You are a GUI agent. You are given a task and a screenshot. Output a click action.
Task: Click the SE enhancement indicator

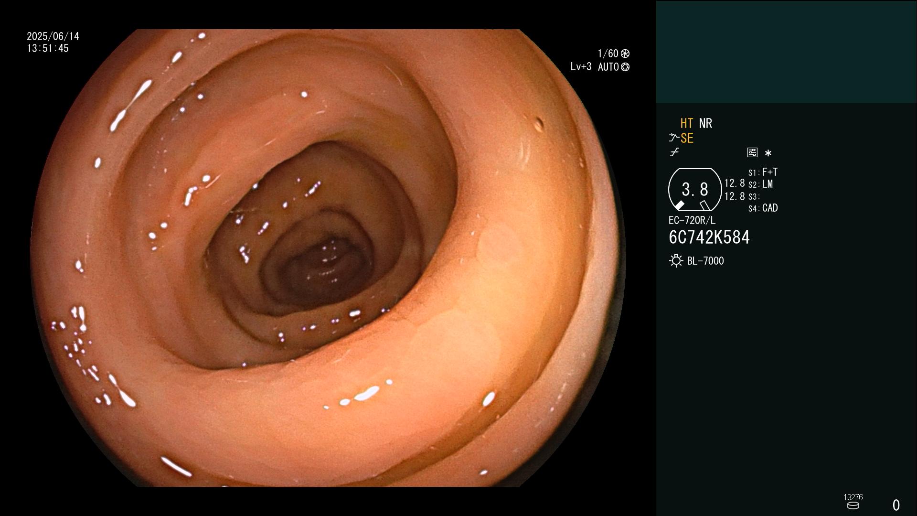point(687,138)
